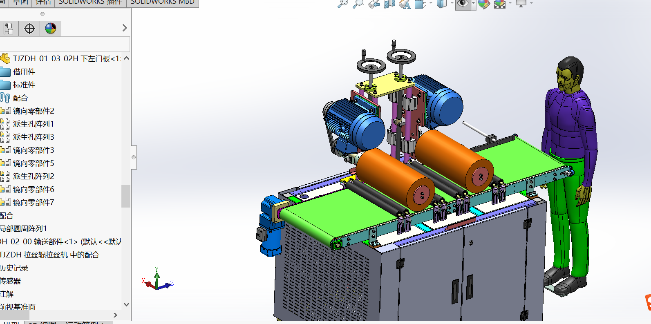Open the Dynamic Annotation Views tool

click(405, 4)
